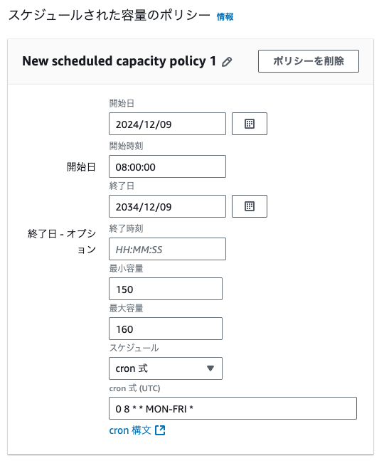Focus the end date field 2034/12/09
The image size is (379, 463).
pos(167,206)
